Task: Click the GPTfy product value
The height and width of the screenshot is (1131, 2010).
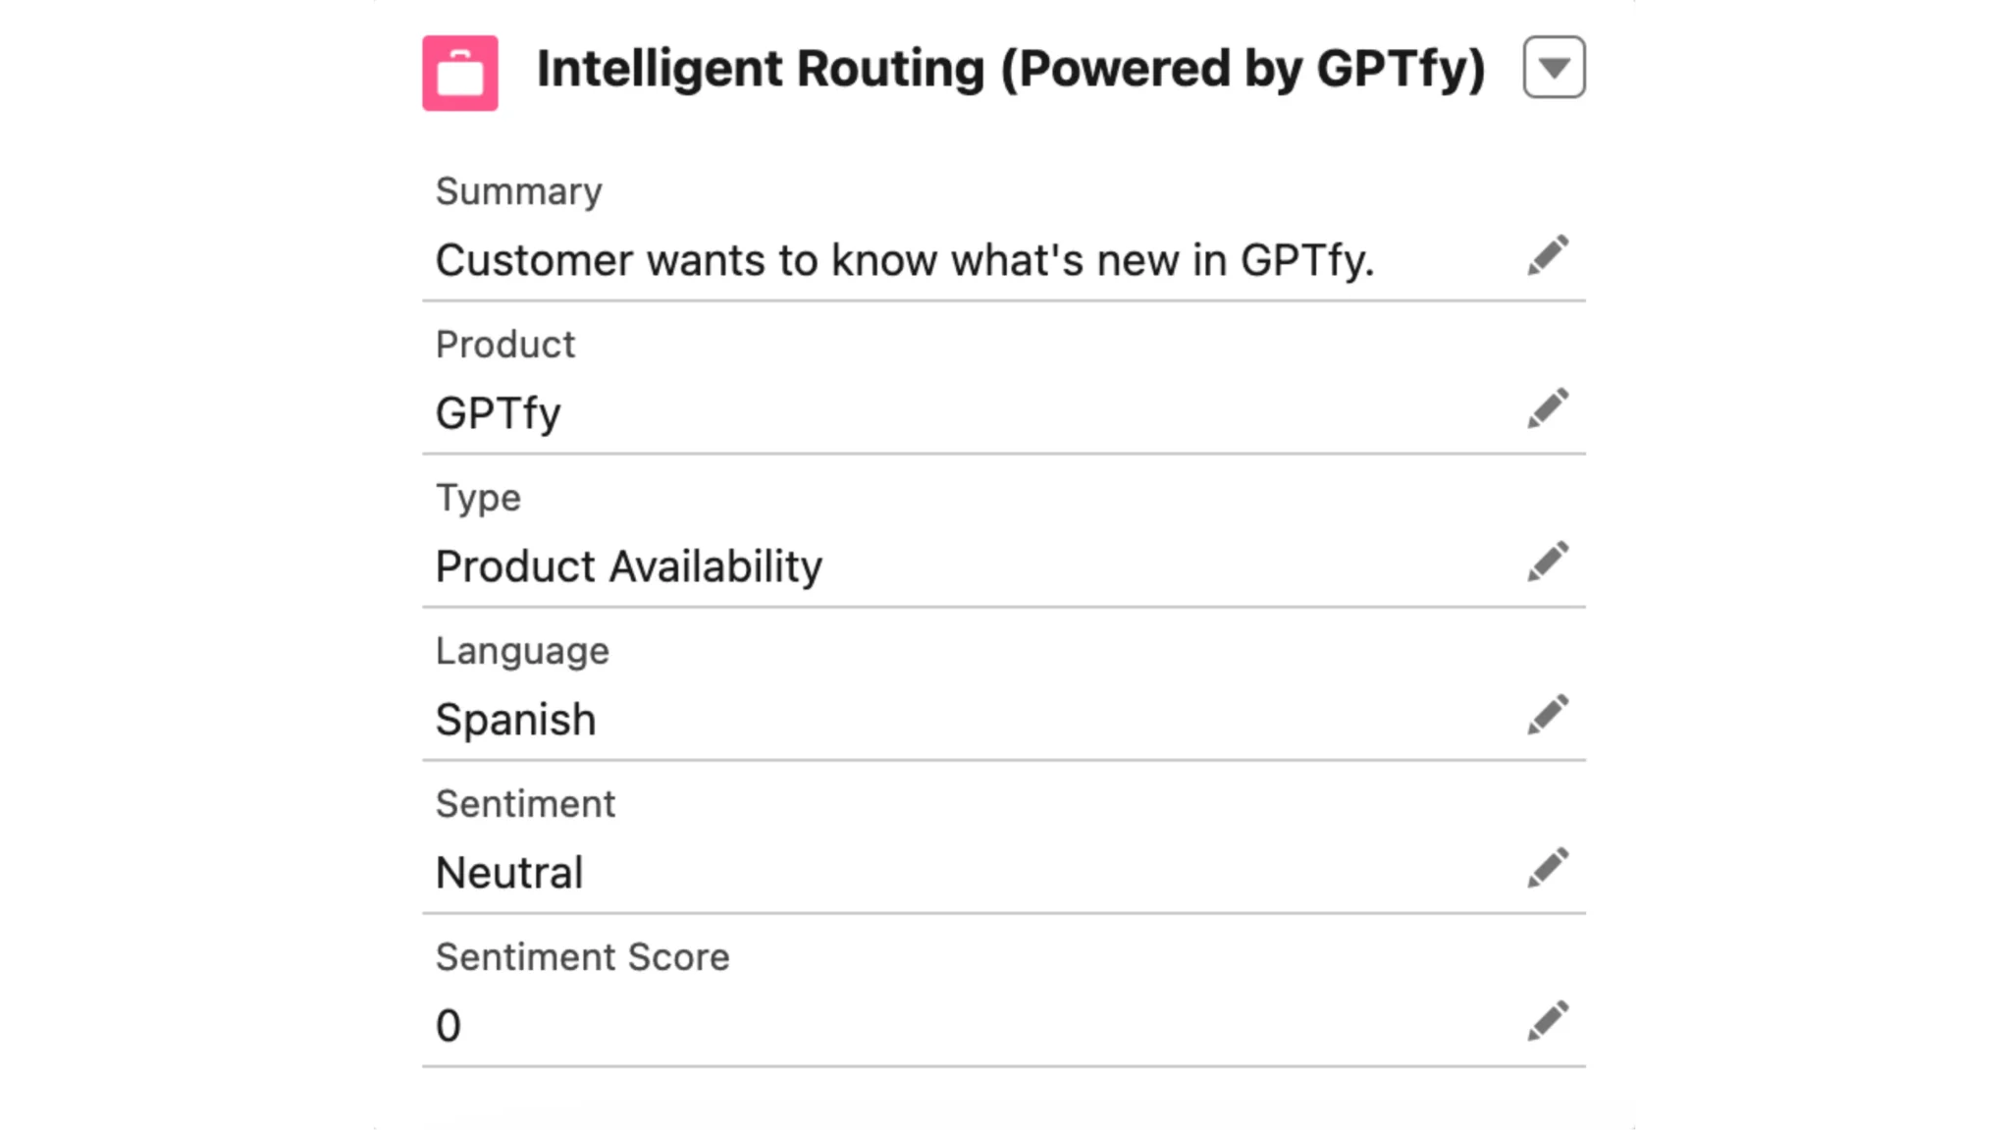Action: click(x=499, y=412)
